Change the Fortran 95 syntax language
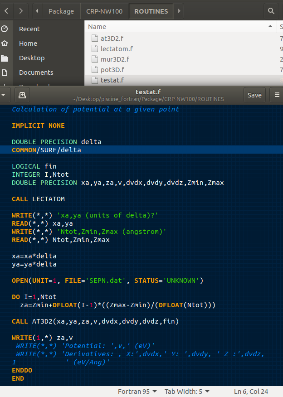This screenshot has width=283, height=397. (137, 392)
